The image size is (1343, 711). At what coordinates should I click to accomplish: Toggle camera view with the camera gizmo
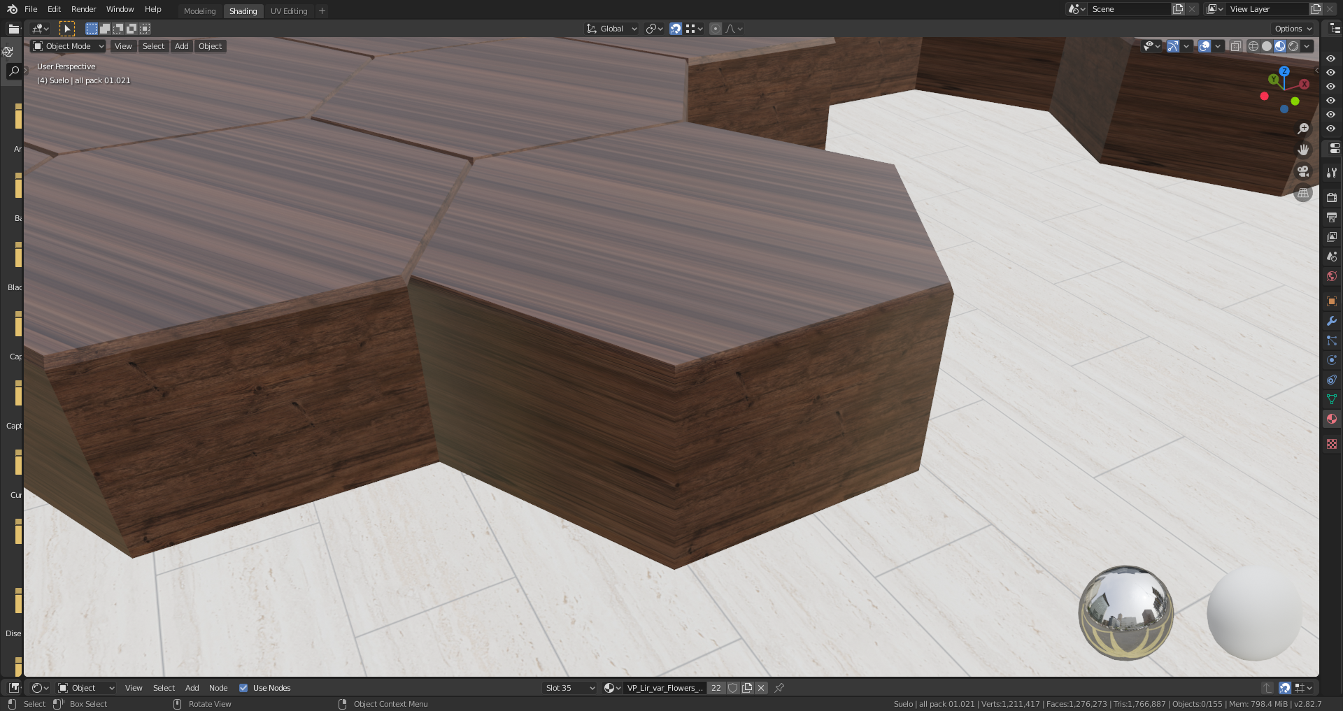1303,171
